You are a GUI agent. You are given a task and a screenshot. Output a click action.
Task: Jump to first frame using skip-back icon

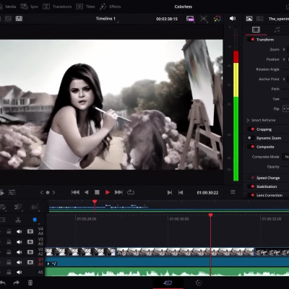(x=75, y=192)
